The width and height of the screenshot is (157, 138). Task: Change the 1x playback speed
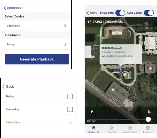(x=149, y=112)
